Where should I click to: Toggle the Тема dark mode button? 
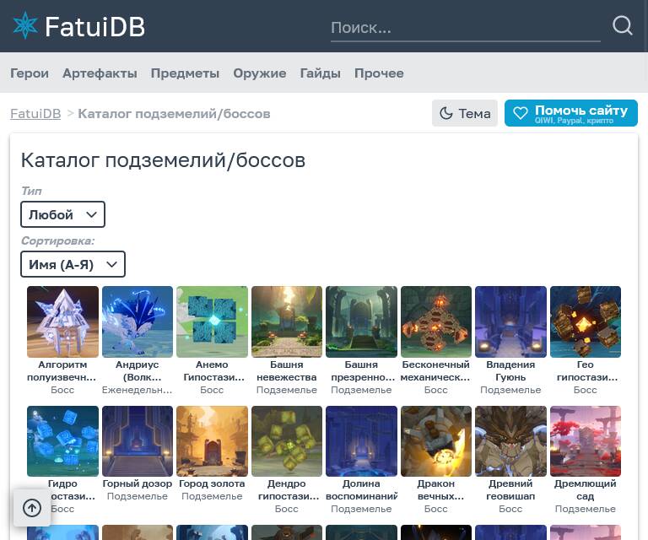(x=465, y=113)
